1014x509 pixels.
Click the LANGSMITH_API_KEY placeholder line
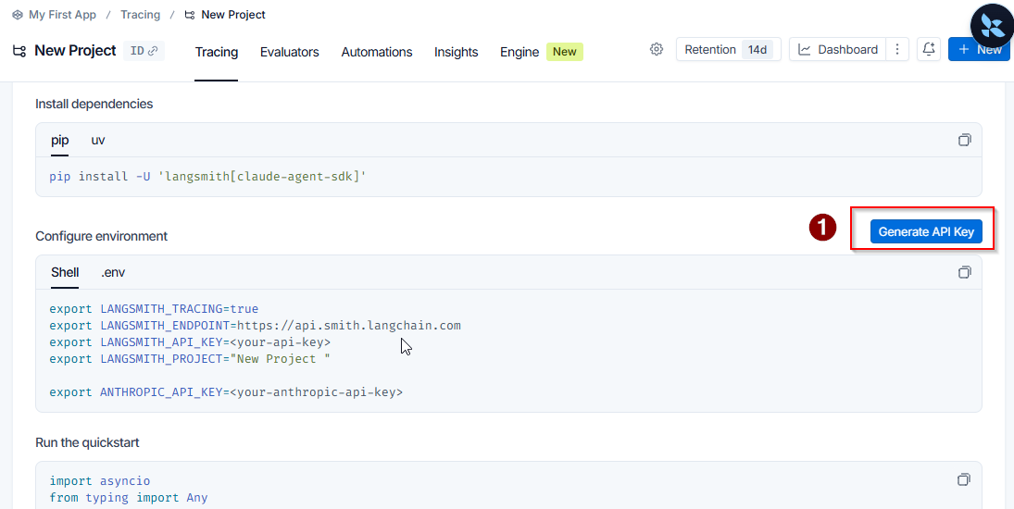click(190, 342)
